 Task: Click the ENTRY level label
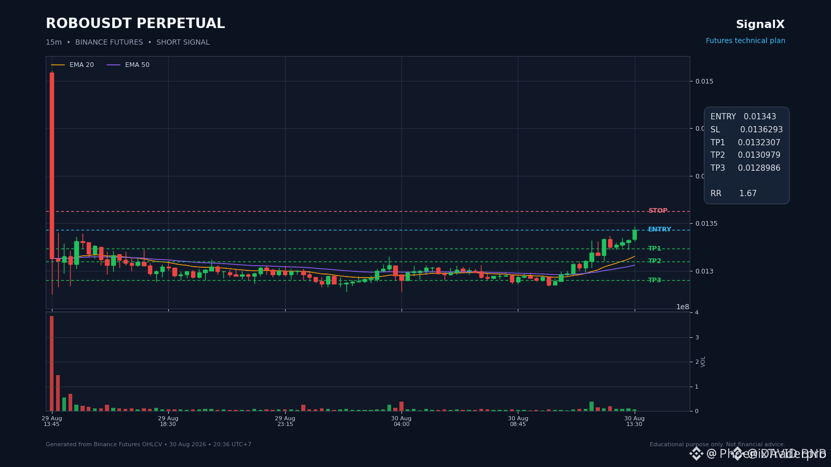point(660,229)
